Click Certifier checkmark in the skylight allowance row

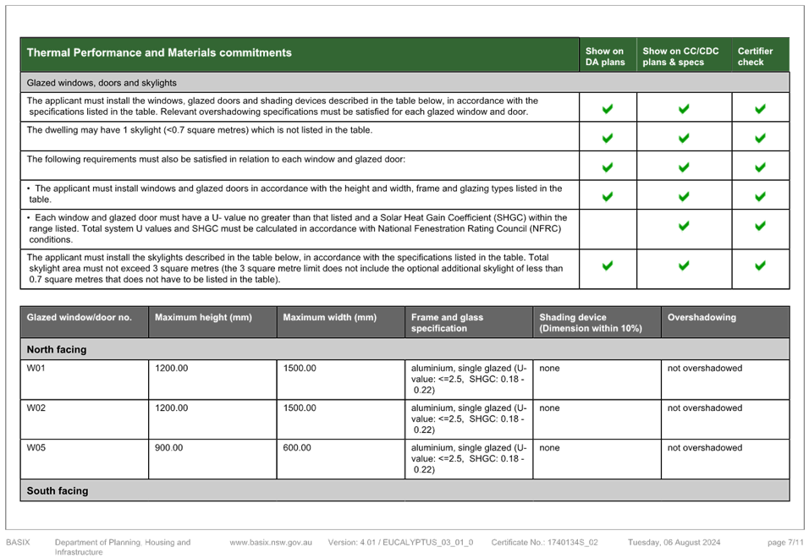(760, 138)
